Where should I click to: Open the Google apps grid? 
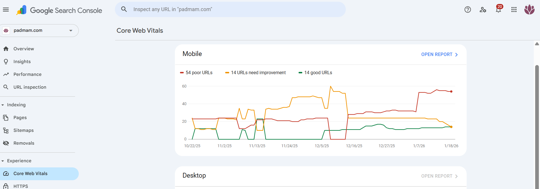coord(514,10)
